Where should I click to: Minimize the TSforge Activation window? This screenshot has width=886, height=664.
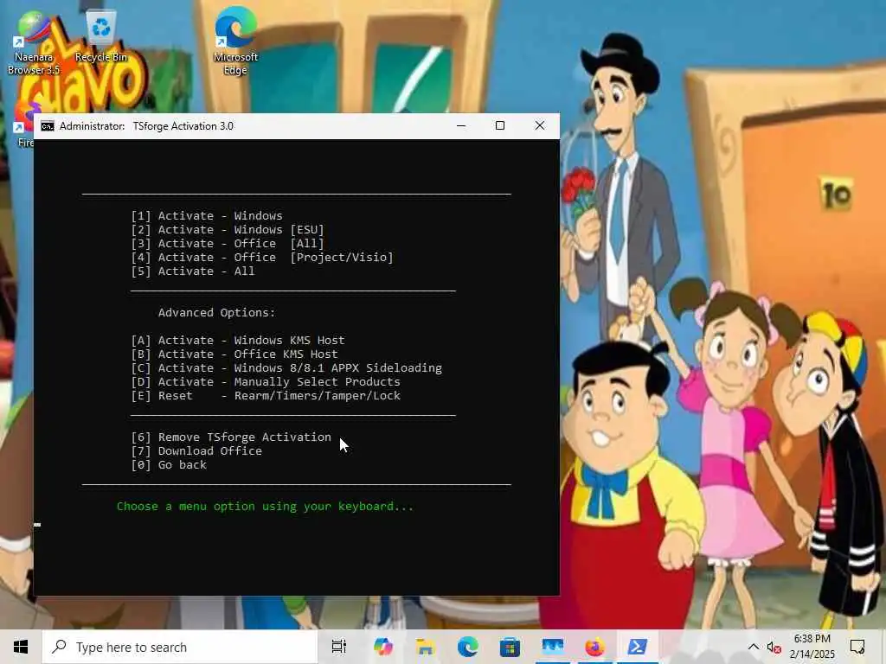(x=461, y=126)
